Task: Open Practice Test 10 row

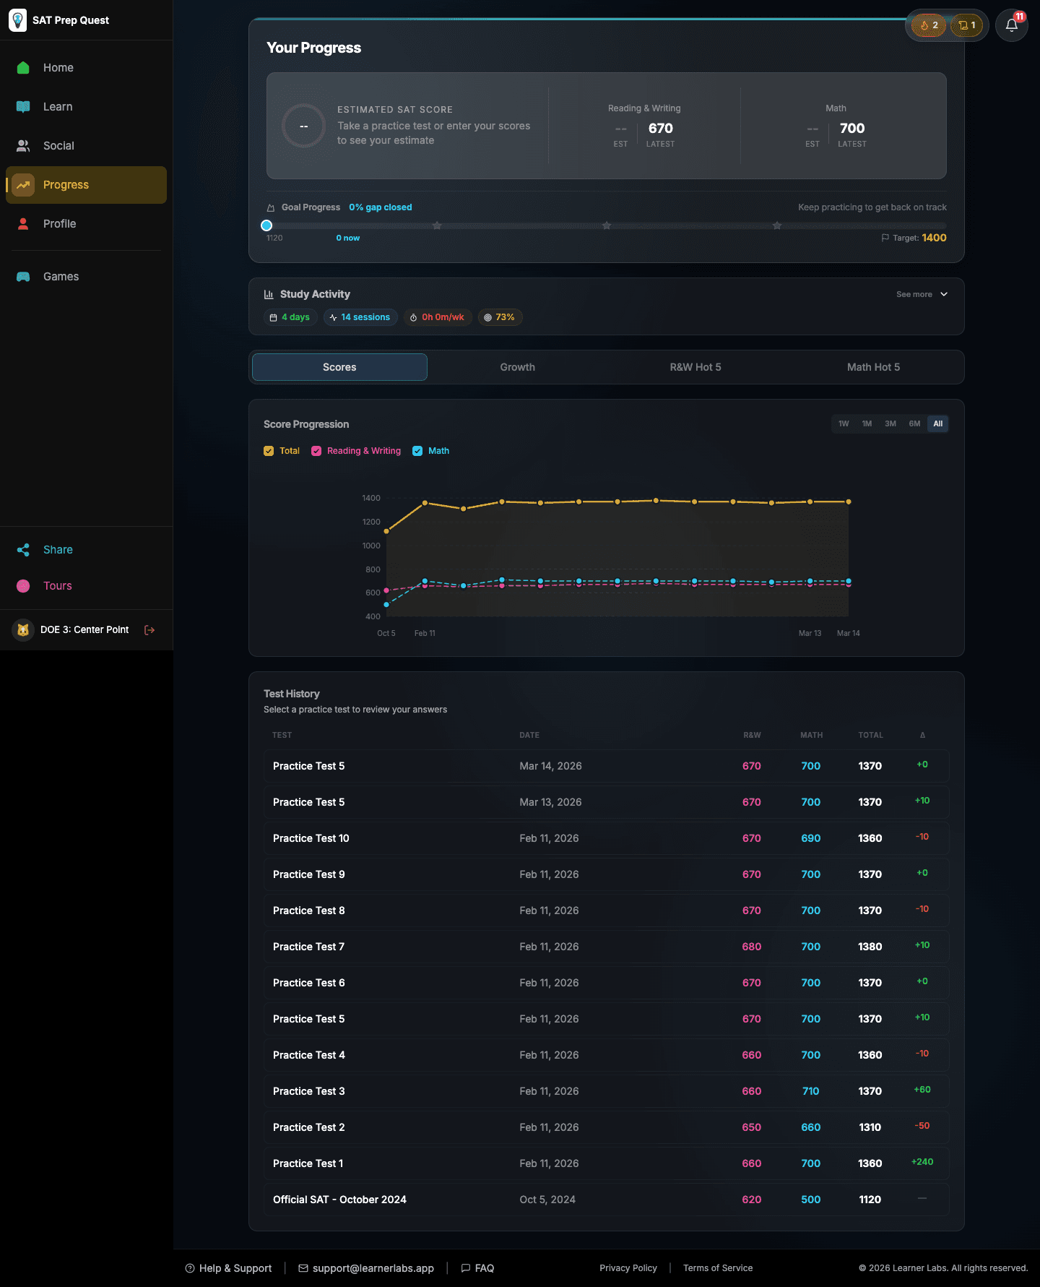Action: 607,838
